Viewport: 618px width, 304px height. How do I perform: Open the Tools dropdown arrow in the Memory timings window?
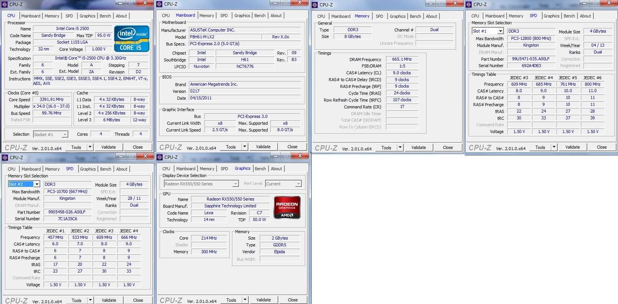[400, 147]
